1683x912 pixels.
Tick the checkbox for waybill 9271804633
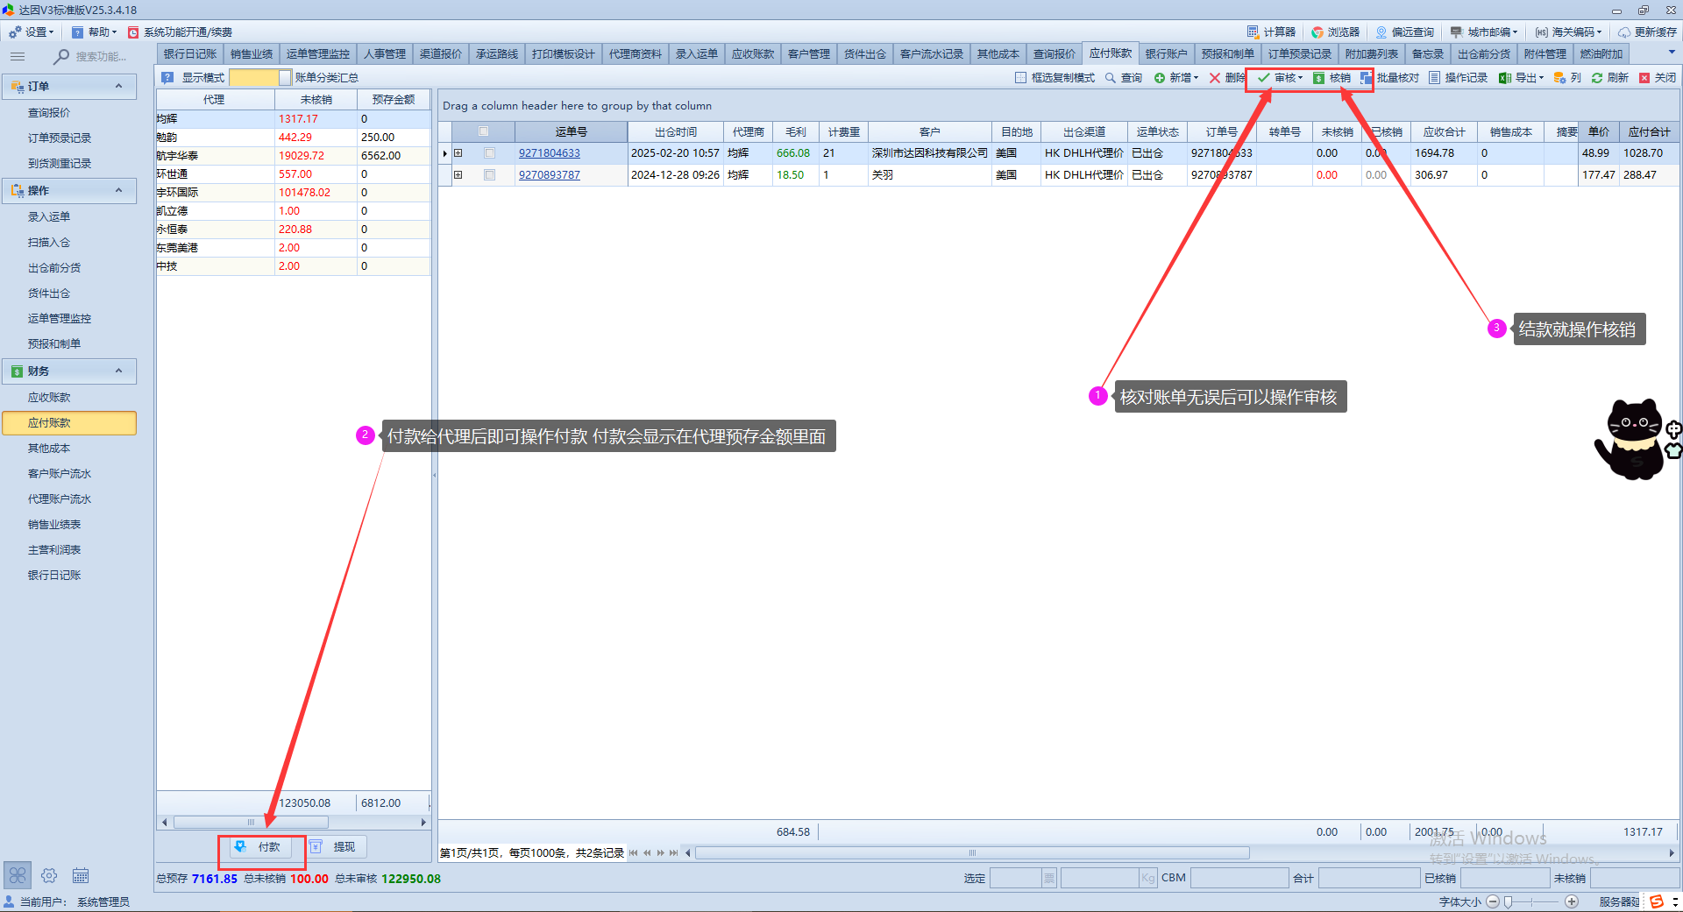490,153
